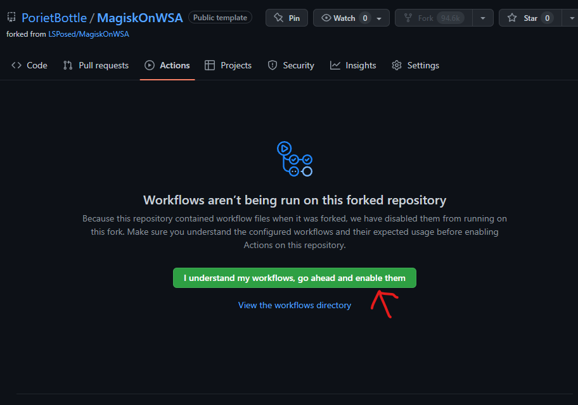Click the 94.6k fork count
The width and height of the screenshot is (578, 405).
[x=450, y=18]
